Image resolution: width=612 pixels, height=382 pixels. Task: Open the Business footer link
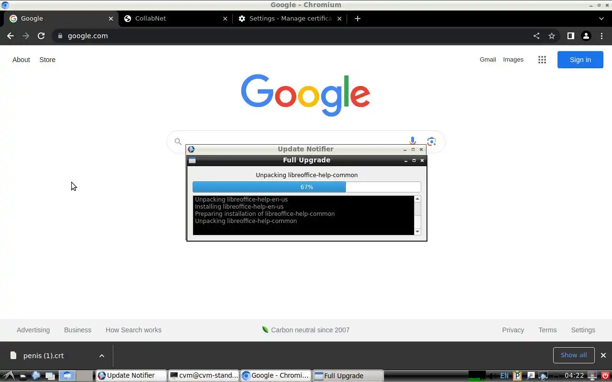77,330
